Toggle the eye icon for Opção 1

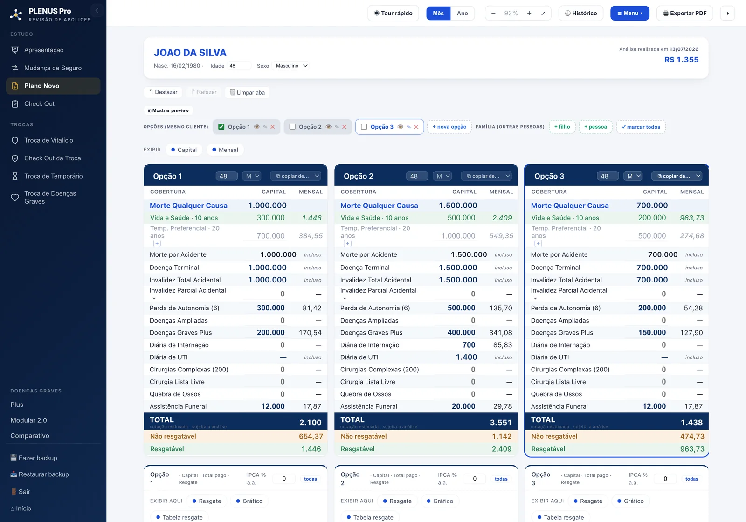(256, 127)
